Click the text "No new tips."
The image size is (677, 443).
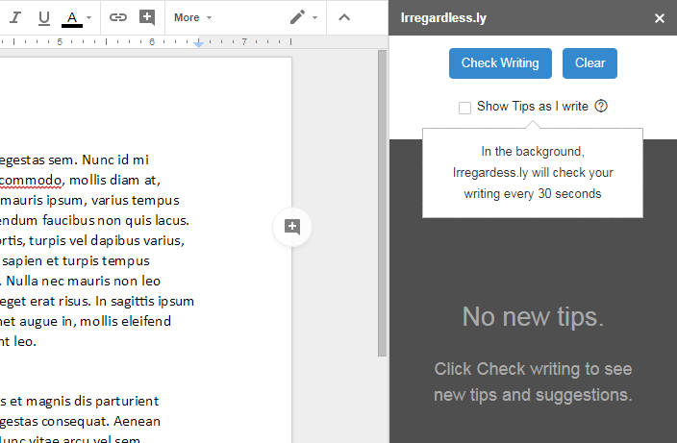coord(533,316)
